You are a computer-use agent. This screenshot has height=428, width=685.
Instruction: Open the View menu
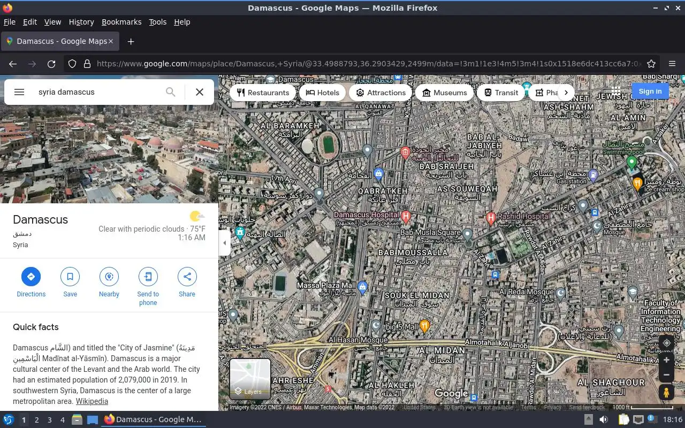coord(52,22)
